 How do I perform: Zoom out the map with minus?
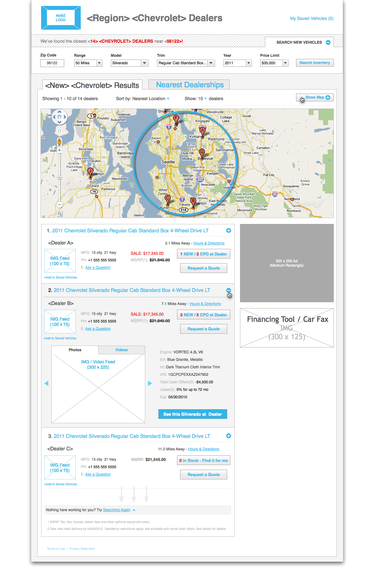pos(60,205)
